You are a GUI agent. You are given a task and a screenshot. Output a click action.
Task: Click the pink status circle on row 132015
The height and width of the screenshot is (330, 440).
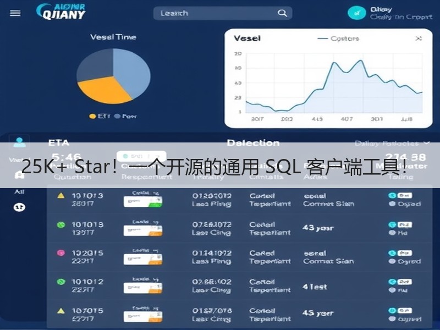click(61, 253)
